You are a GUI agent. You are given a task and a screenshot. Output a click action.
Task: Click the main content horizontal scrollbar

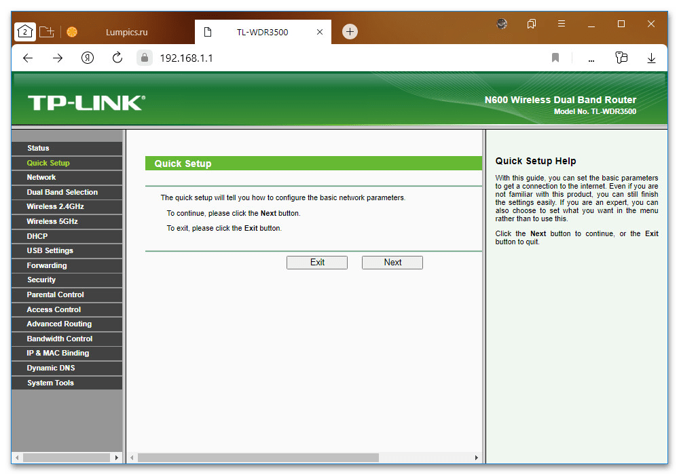tap(258, 458)
